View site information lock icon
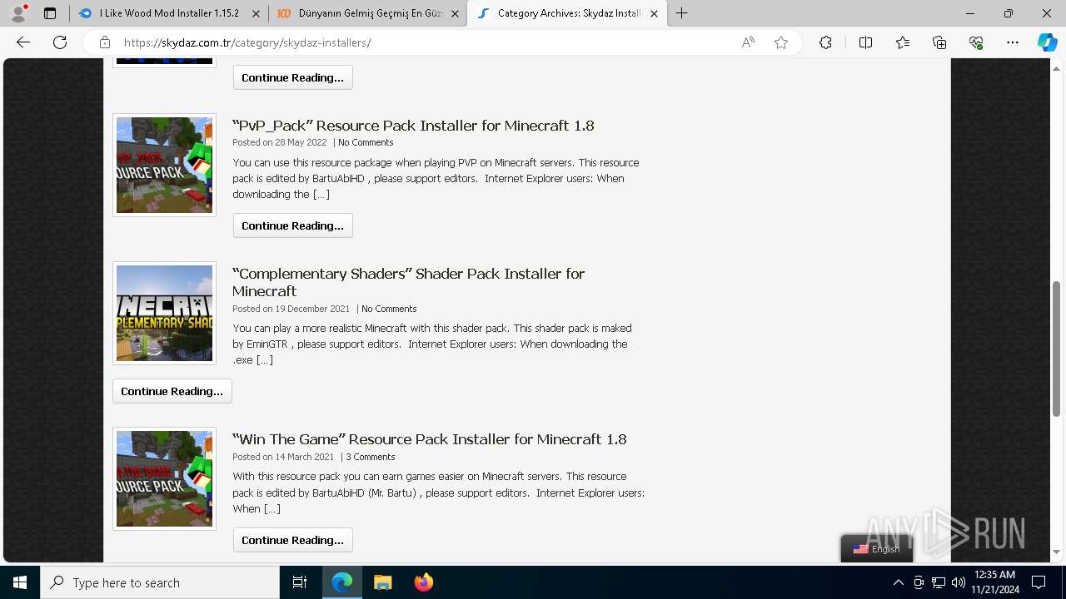Screen dimensions: 1066x599 pos(105,42)
